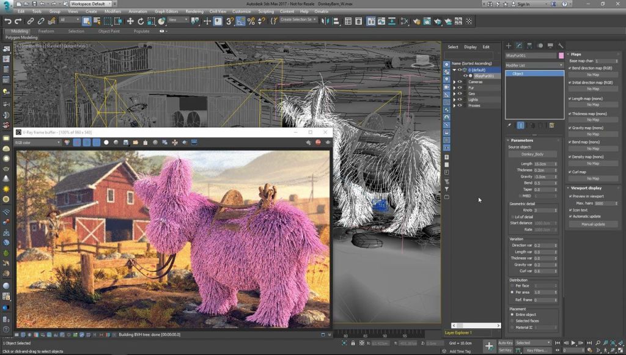This screenshot has height=355, width=626.
Task: Toggle Show End Result in modifier stack
Action: [521, 125]
